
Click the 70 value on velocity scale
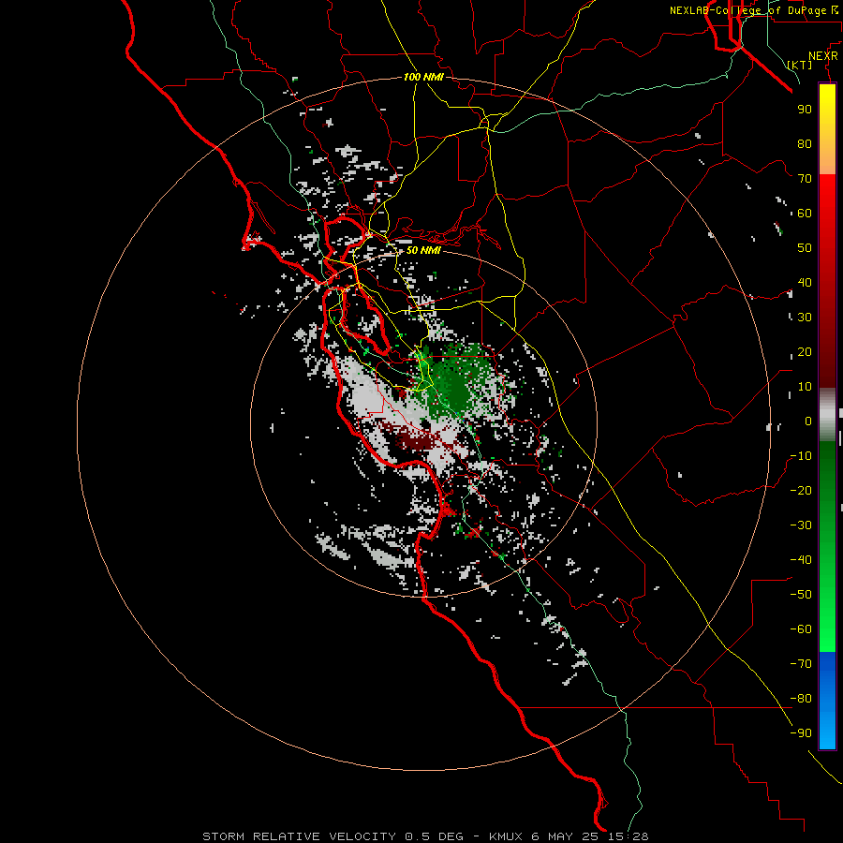click(x=805, y=179)
